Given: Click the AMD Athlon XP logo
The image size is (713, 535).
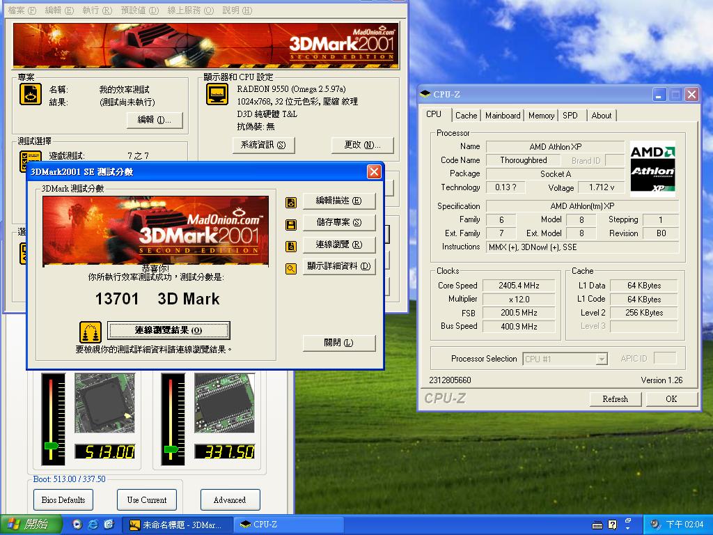Looking at the screenshot, I should [x=652, y=169].
